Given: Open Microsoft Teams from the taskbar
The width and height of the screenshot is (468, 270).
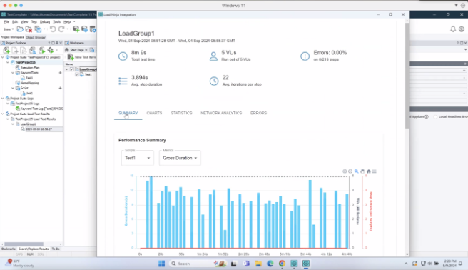Looking at the screenshot, I should [246, 264].
